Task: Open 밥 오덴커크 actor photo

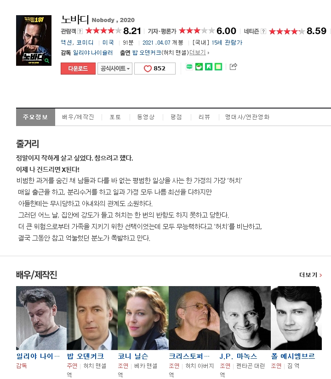Action: [92, 318]
